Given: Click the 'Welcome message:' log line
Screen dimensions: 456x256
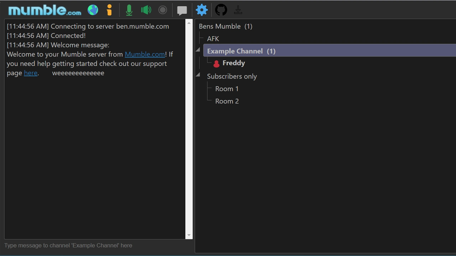Looking at the screenshot, I should click(x=58, y=45).
